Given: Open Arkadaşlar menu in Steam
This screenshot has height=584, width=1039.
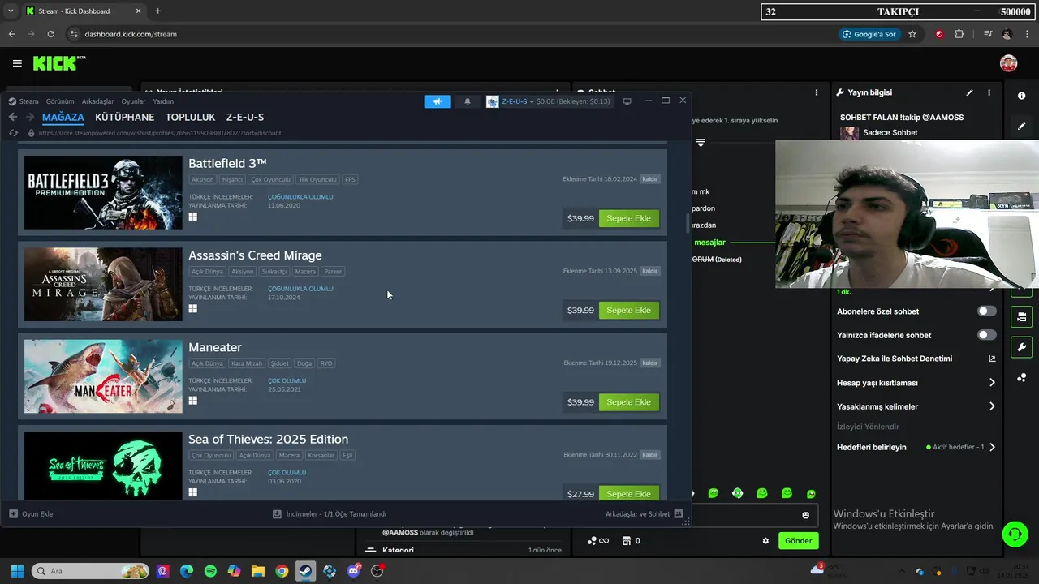Looking at the screenshot, I should point(98,101).
